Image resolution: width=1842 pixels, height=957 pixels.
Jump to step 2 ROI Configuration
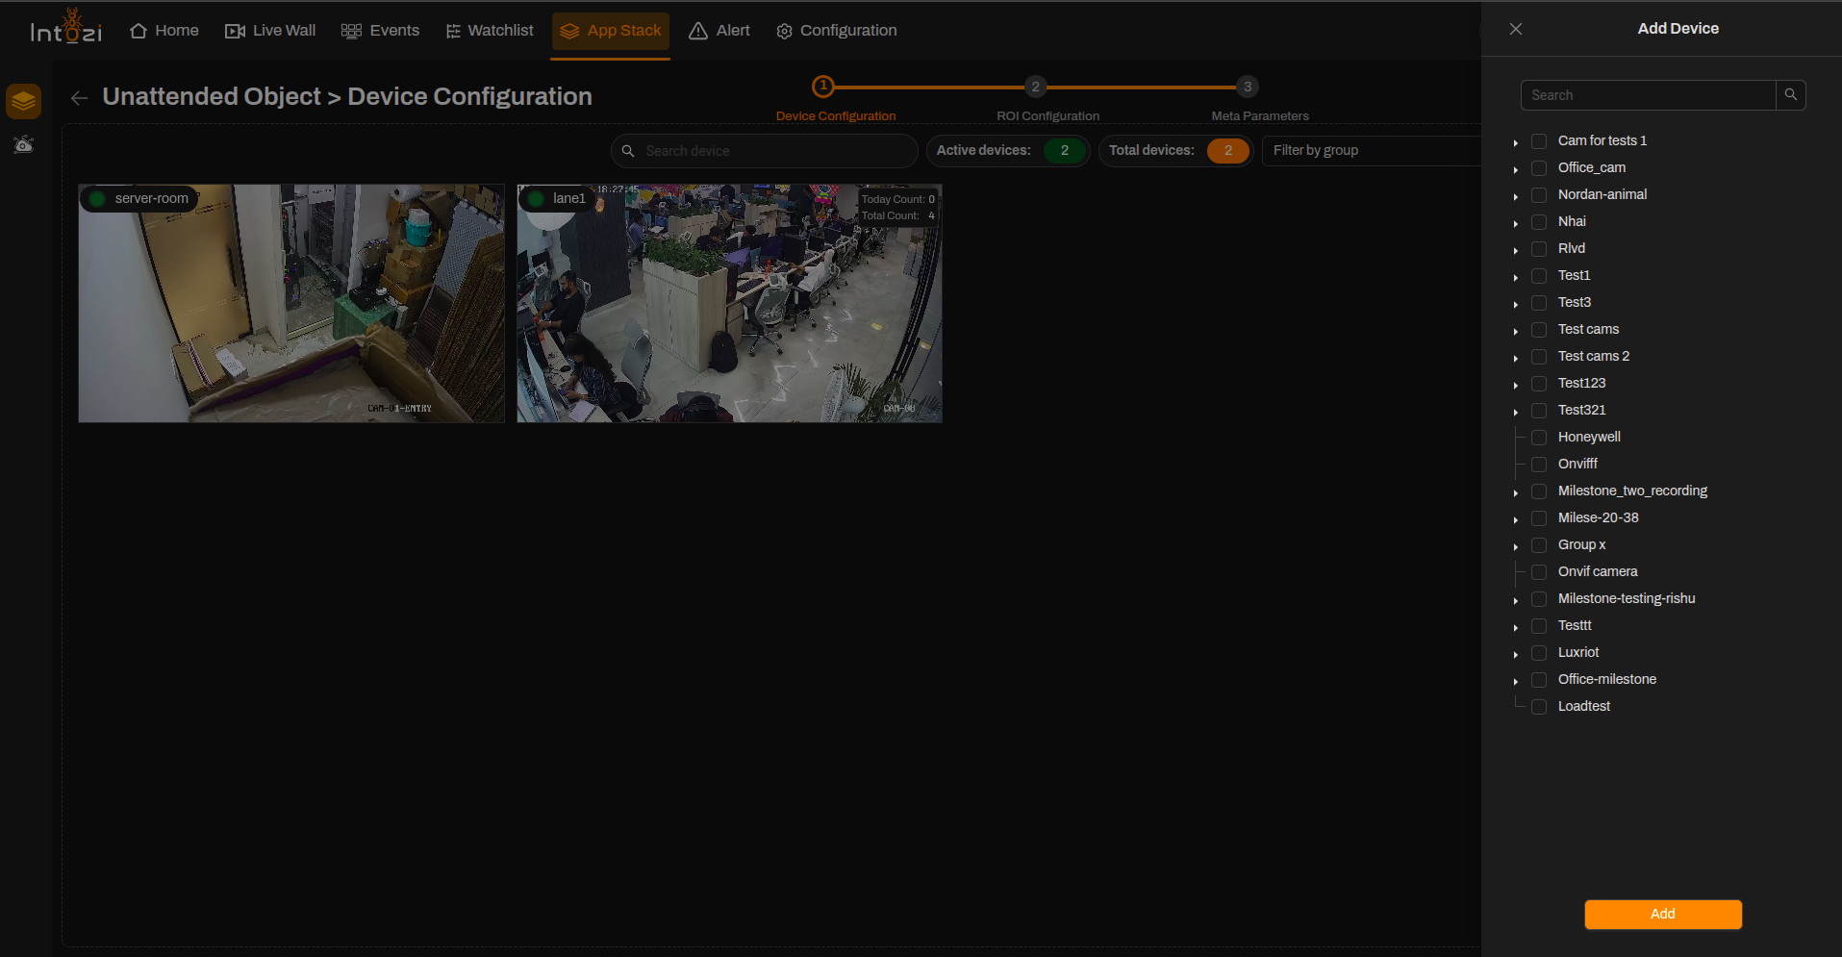1036,87
